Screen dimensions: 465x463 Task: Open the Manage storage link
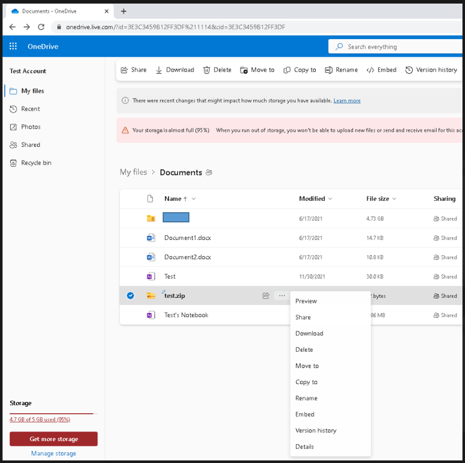[x=54, y=453]
